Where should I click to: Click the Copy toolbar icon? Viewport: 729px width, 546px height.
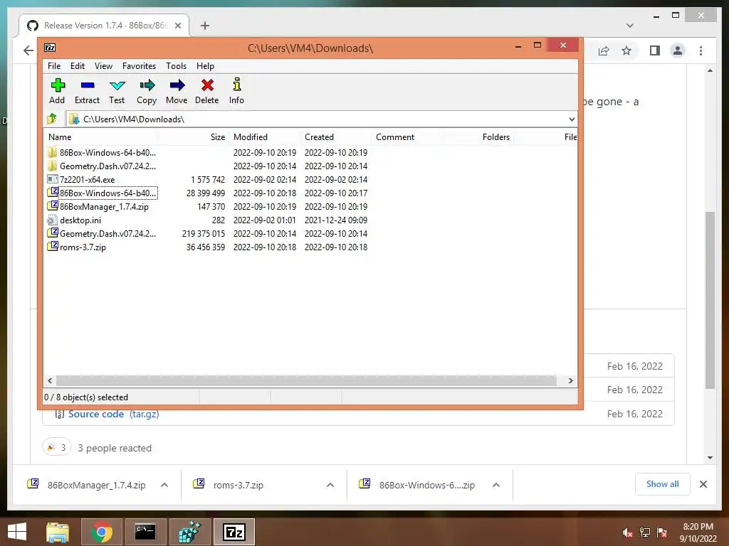point(147,85)
